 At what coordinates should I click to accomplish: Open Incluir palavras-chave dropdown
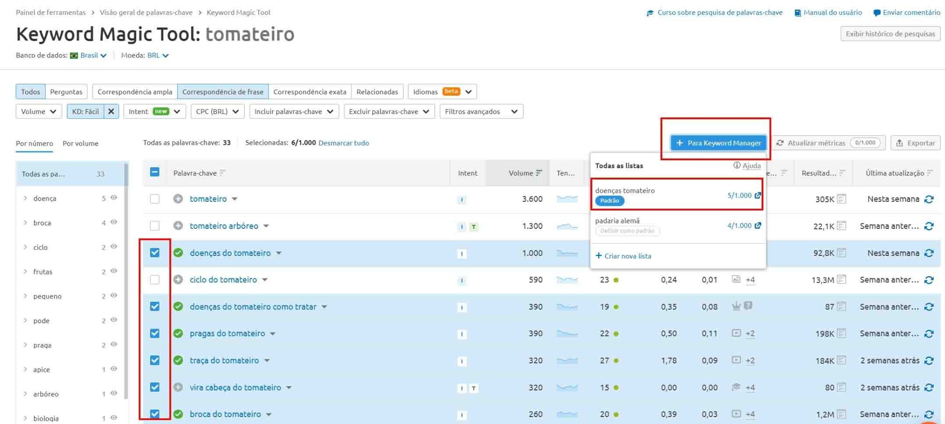[294, 112]
